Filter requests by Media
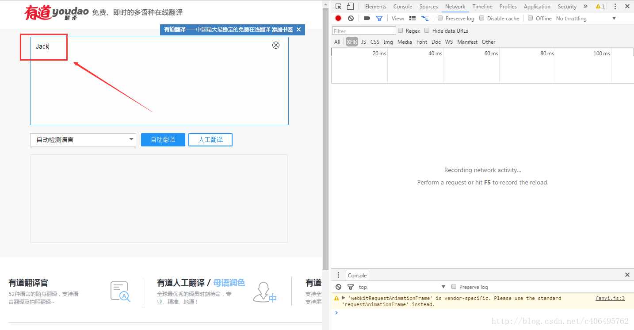This screenshot has height=330, width=634. point(405,42)
